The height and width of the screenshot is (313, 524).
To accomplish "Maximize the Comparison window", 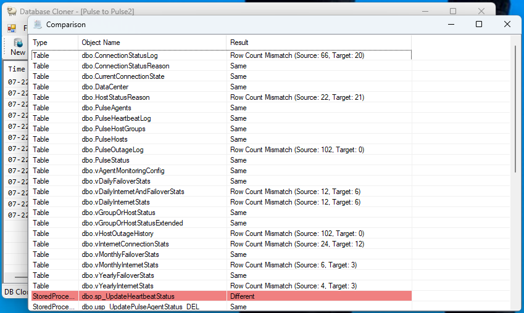I will click(x=479, y=24).
